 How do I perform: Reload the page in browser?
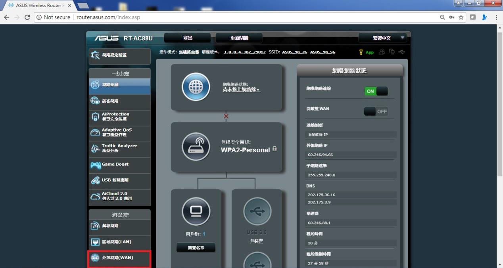pyautogui.click(x=27, y=17)
